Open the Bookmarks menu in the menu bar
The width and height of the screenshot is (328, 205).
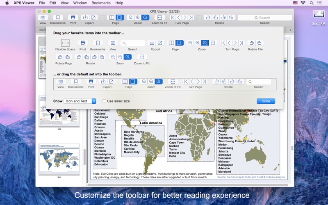tap(101, 3)
